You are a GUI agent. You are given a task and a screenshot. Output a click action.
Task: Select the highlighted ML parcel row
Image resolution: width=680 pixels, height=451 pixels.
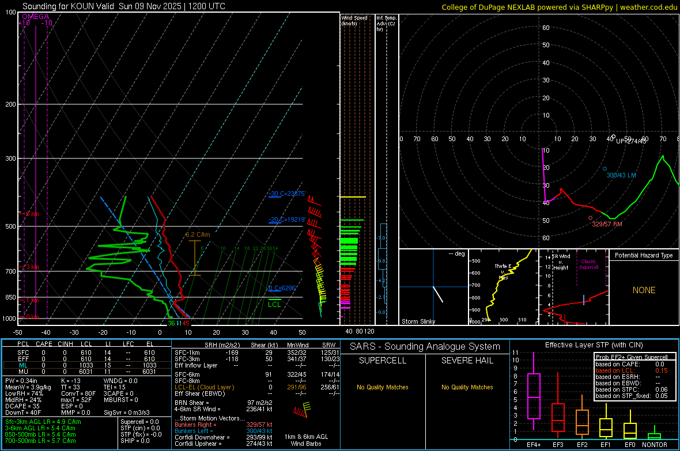coord(87,365)
